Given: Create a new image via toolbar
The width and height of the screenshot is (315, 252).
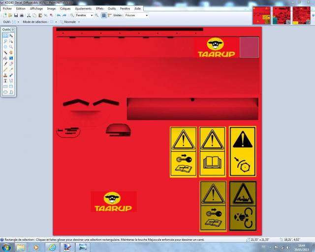Looking at the screenshot, I should click(5, 15).
